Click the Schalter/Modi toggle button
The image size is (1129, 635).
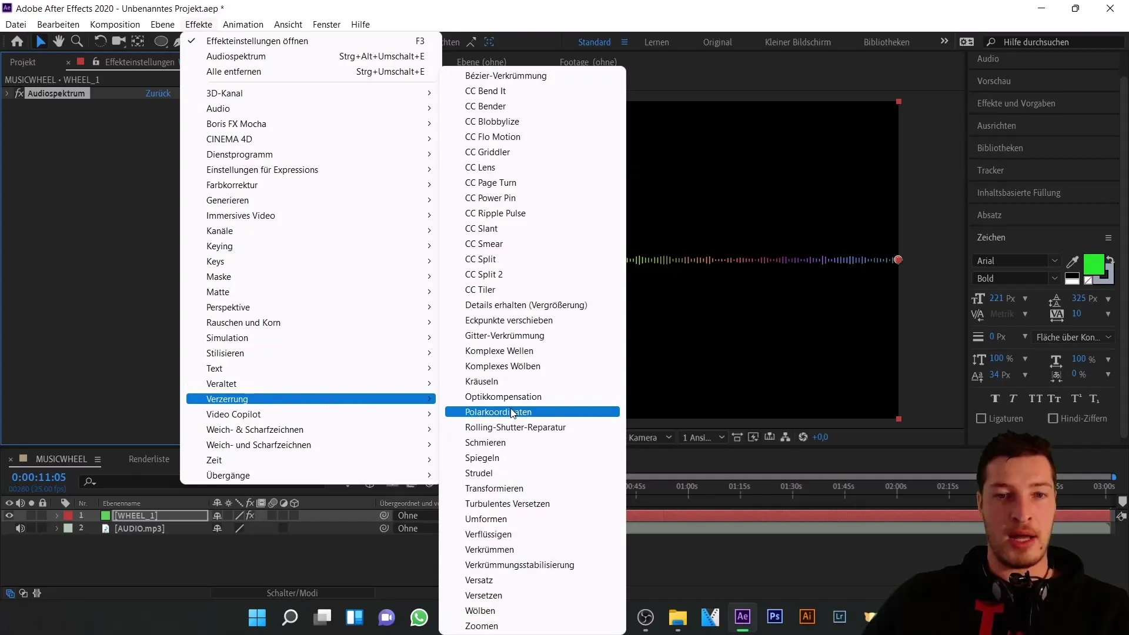[x=292, y=593]
